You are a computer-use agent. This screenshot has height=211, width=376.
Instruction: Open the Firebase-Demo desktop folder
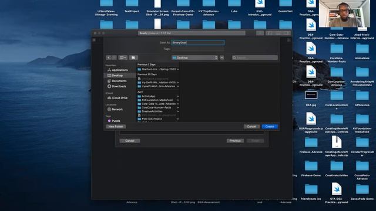pos(311,166)
